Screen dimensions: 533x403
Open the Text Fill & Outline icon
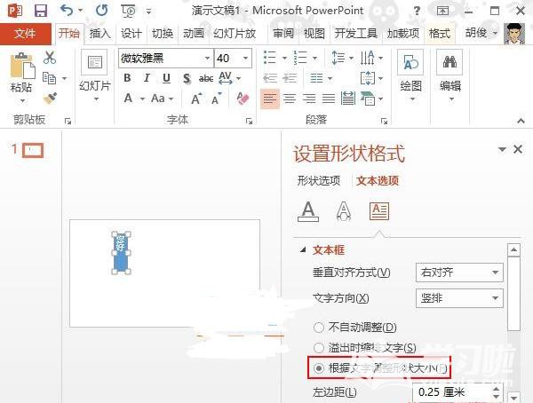pyautogui.click(x=308, y=210)
